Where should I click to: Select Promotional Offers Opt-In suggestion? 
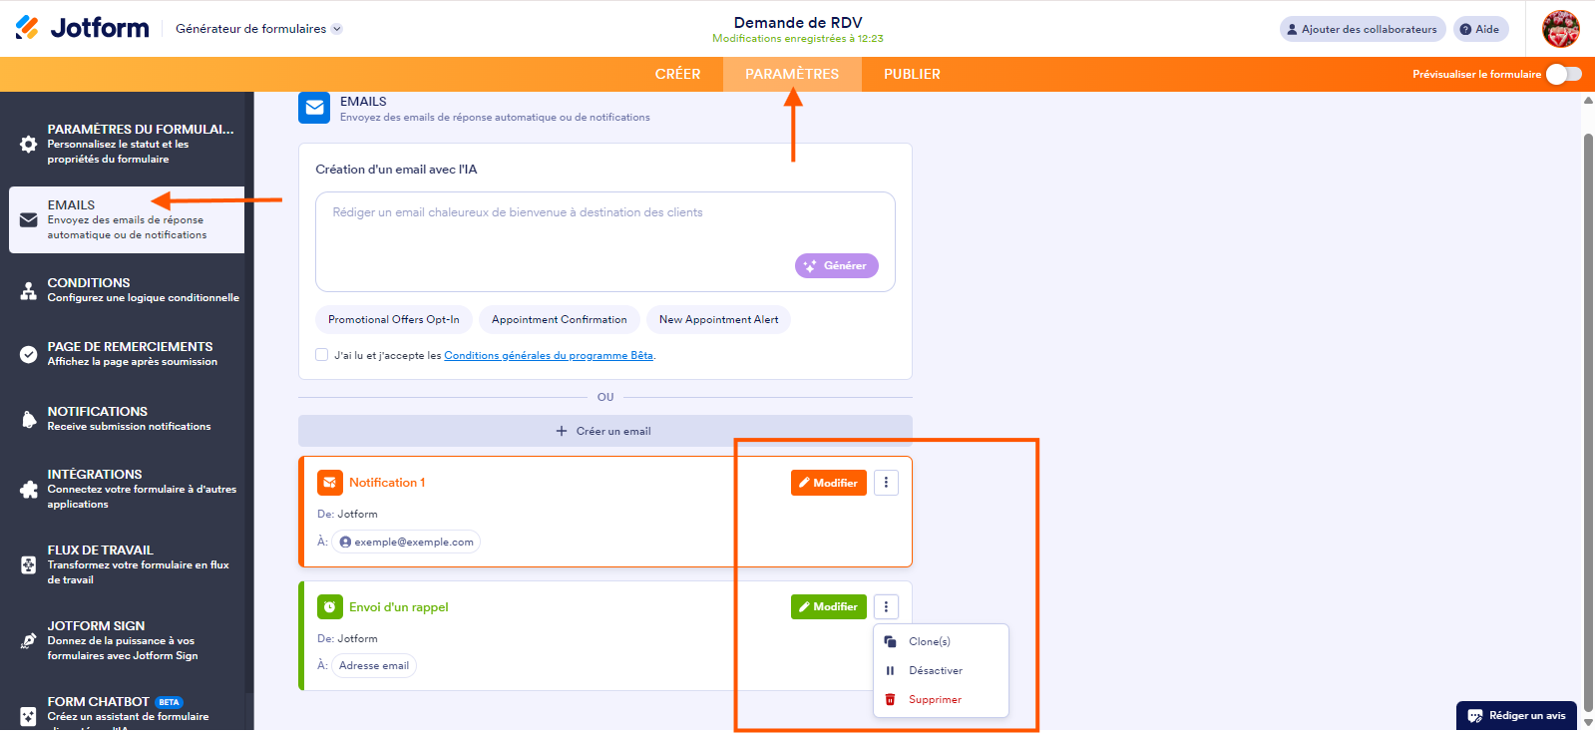pyautogui.click(x=394, y=319)
